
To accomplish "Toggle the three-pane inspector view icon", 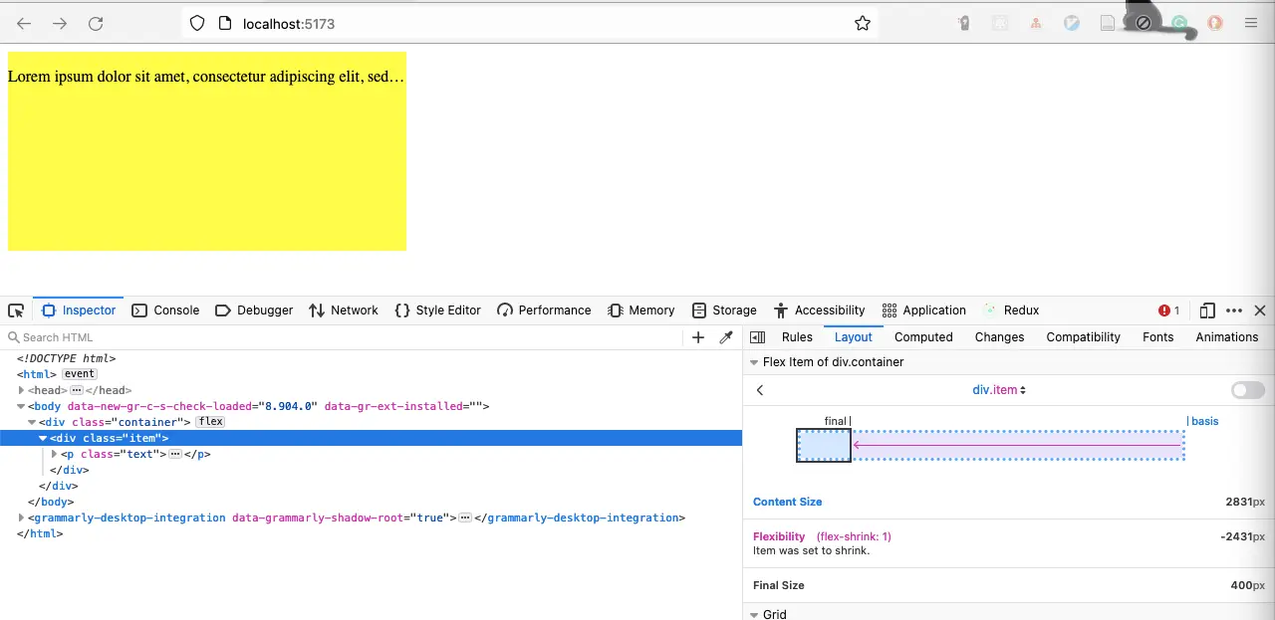I will [757, 337].
